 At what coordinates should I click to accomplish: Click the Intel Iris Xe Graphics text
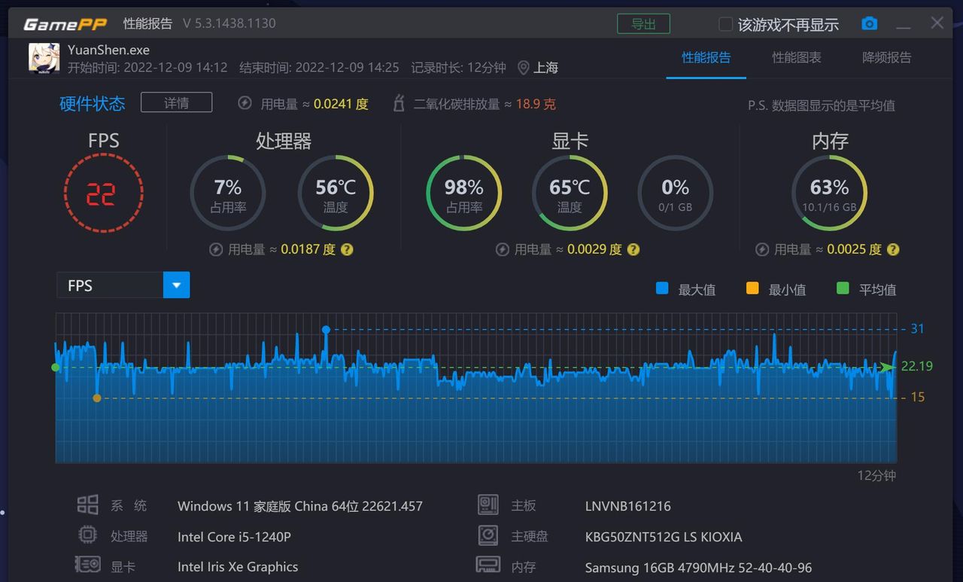coord(238,567)
